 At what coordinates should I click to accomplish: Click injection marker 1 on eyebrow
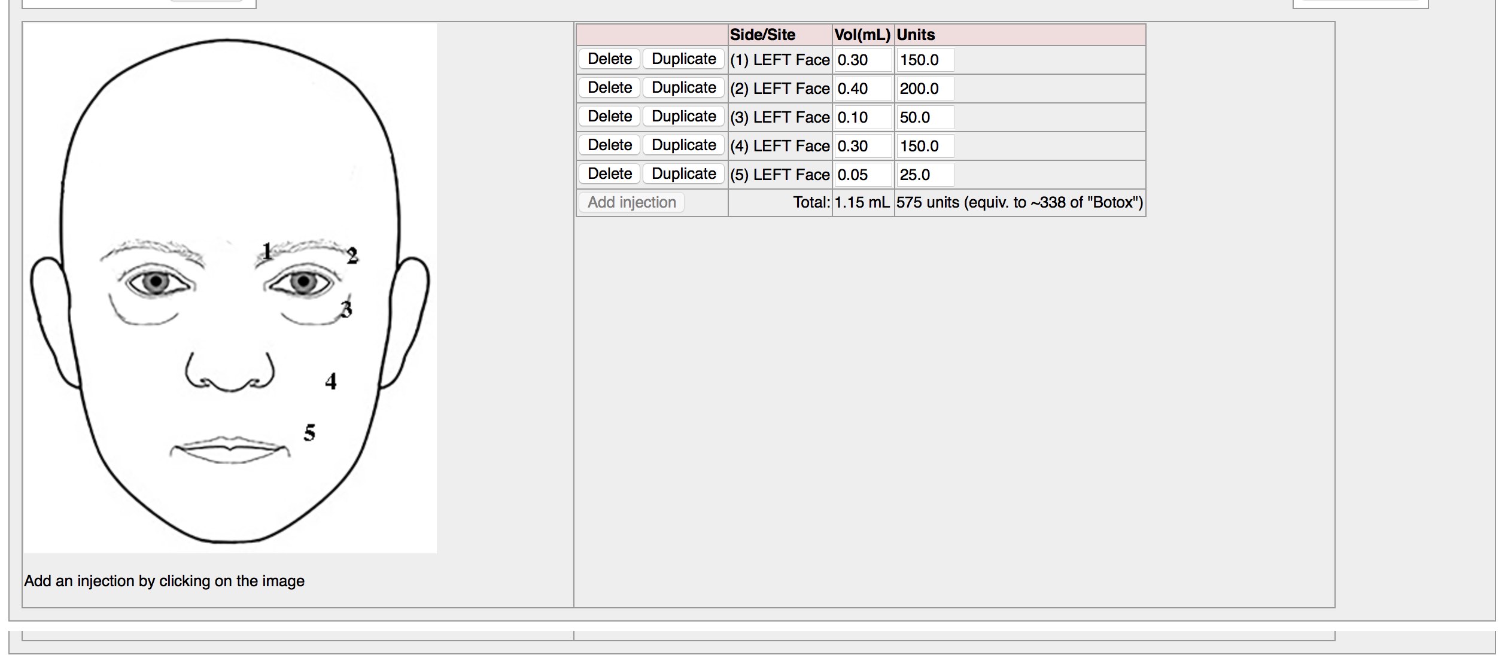click(267, 251)
